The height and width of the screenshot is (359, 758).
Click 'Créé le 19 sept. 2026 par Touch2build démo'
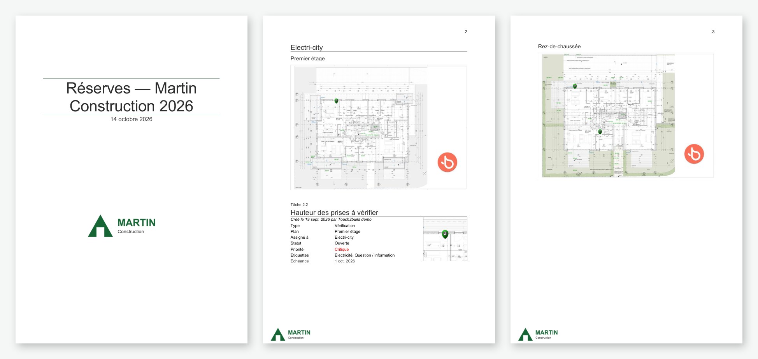point(331,220)
